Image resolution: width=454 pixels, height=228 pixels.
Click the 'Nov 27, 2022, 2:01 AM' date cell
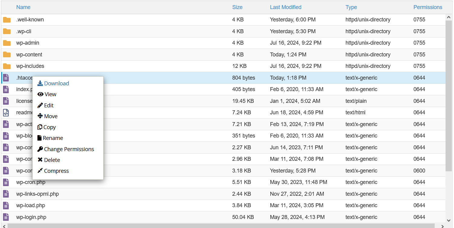pyautogui.click(x=297, y=194)
